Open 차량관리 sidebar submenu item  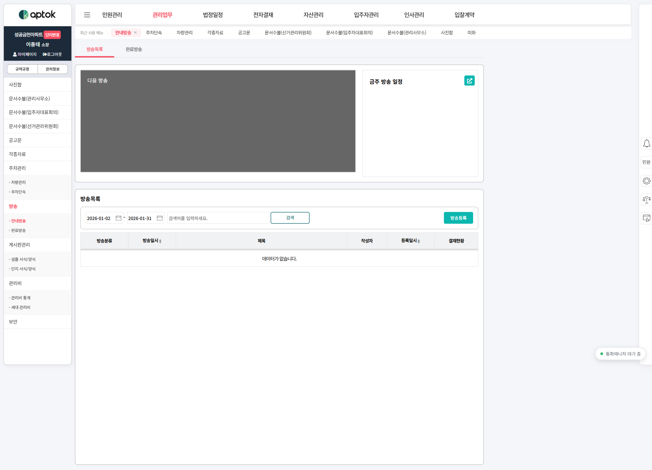tap(17, 183)
